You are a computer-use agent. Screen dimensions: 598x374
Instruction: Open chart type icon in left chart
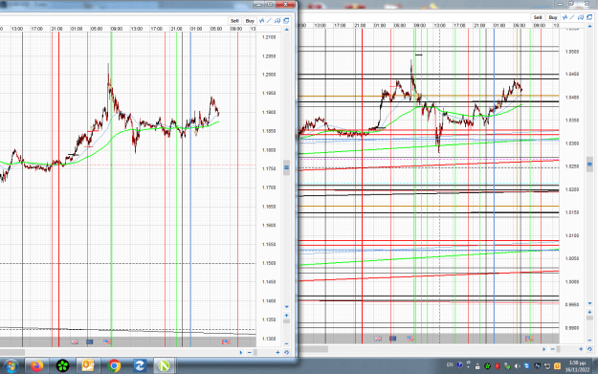[277, 21]
